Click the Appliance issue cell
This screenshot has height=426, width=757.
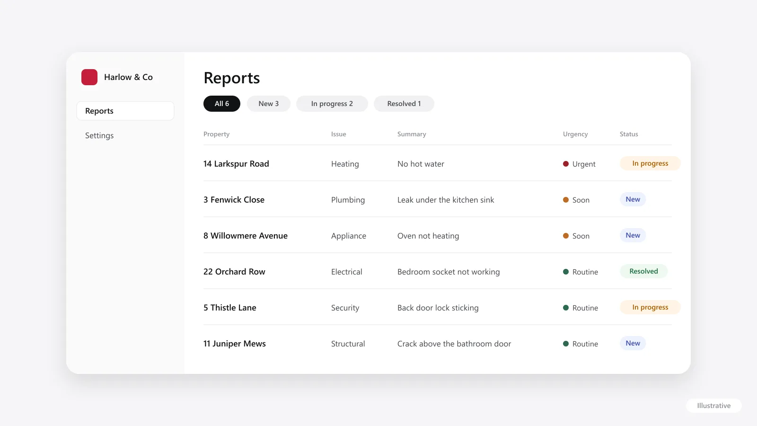click(x=349, y=236)
